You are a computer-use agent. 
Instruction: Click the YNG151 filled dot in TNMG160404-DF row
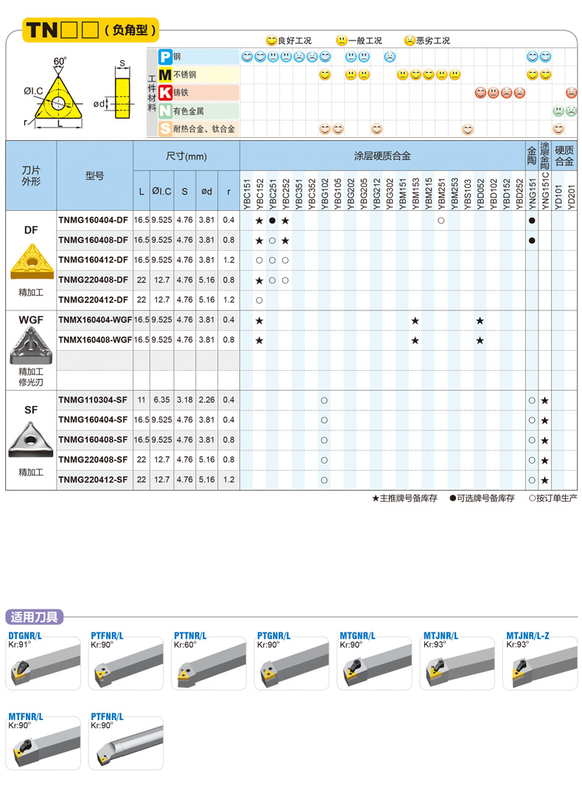pos(532,220)
